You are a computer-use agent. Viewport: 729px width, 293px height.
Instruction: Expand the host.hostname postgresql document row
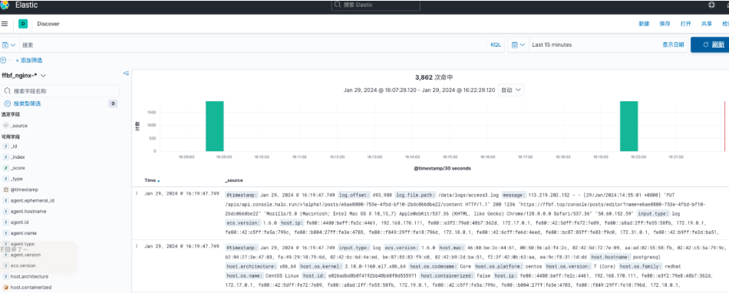137,246
